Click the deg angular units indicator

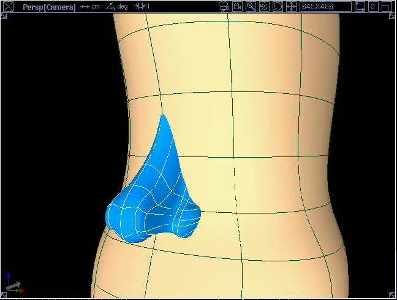(x=117, y=7)
